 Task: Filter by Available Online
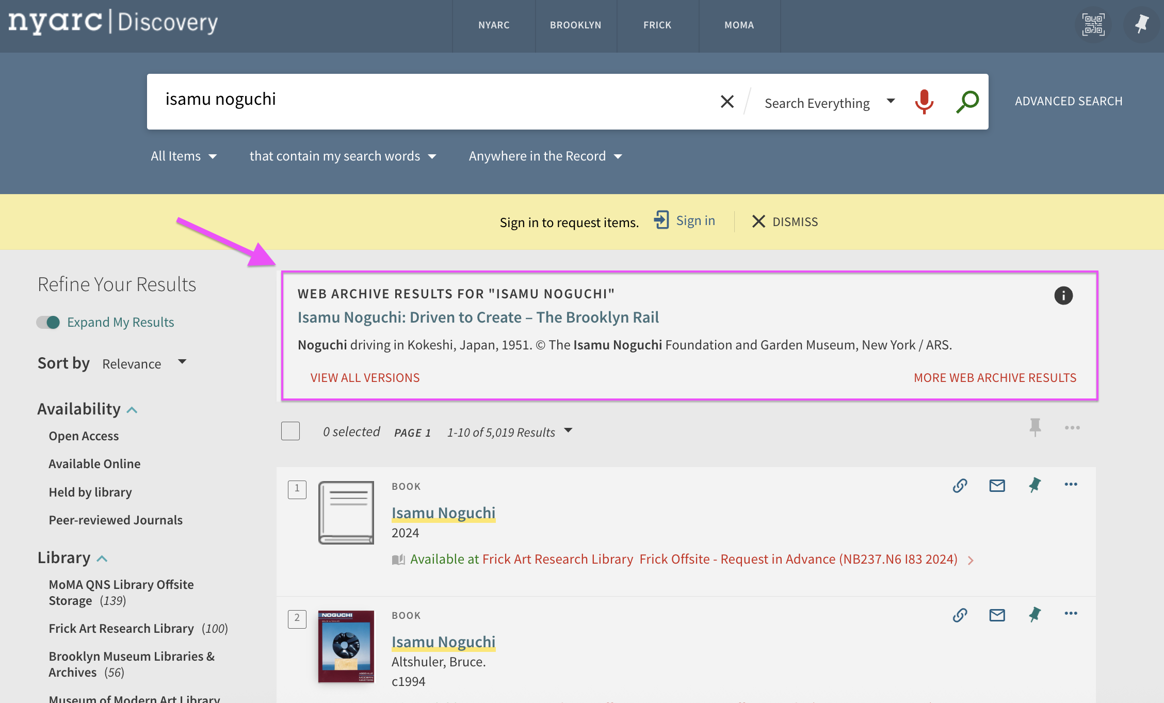click(x=94, y=464)
